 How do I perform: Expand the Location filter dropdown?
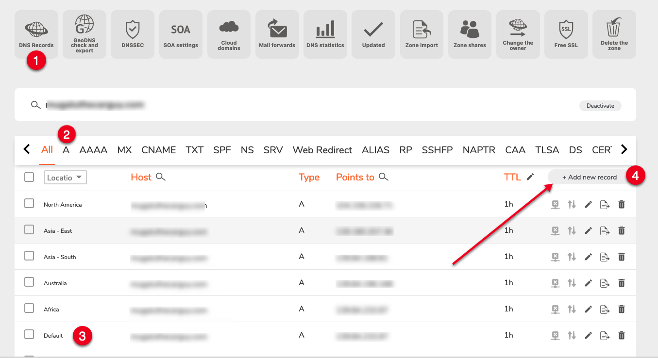pos(65,178)
